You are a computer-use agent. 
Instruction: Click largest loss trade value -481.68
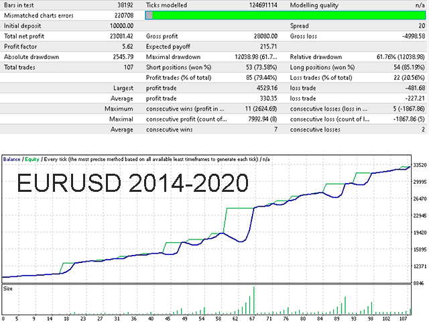[x=415, y=88]
